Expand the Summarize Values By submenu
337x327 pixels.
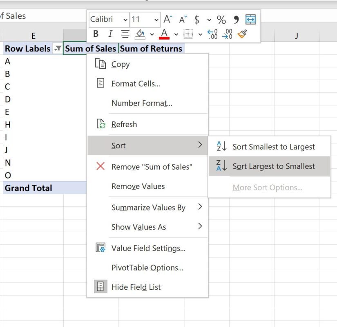click(147, 207)
